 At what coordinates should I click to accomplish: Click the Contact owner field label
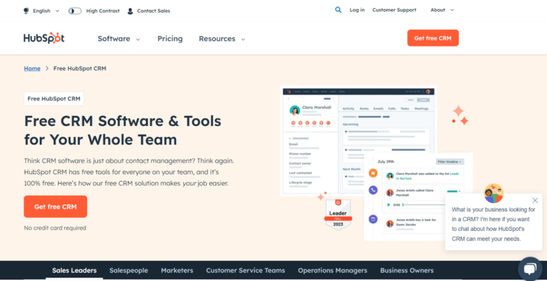(300, 163)
